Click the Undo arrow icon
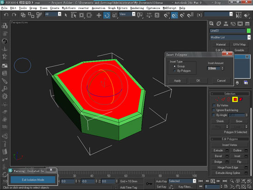Screen dimensions: 253x190 point(6,15)
